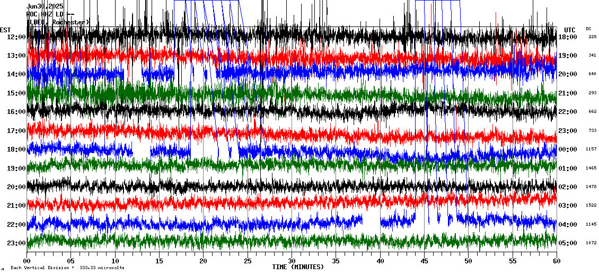Click the vertical division microvolts scale note
This screenshot has width=599, height=275.
(x=67, y=268)
